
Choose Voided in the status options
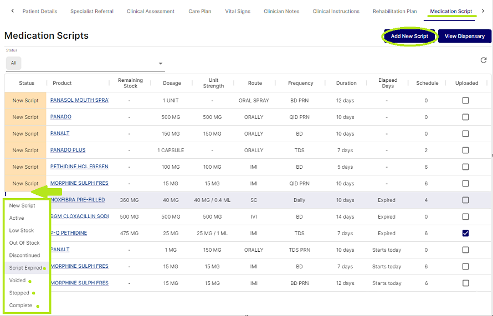point(18,281)
